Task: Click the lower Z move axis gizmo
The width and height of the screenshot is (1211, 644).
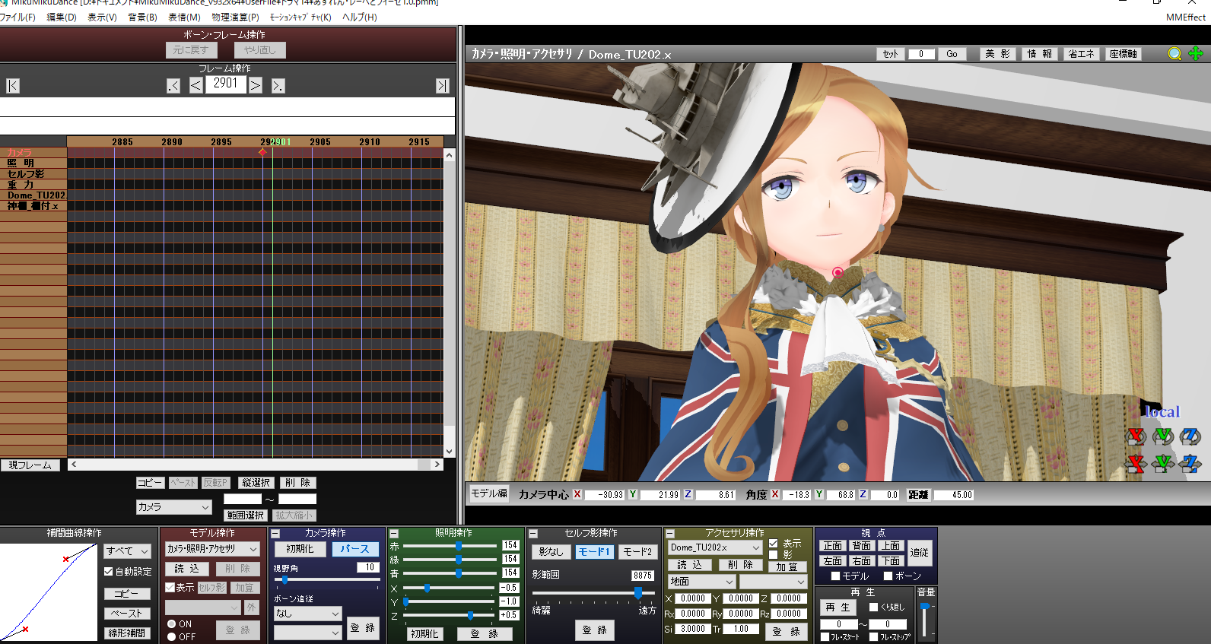Action: (x=1190, y=464)
